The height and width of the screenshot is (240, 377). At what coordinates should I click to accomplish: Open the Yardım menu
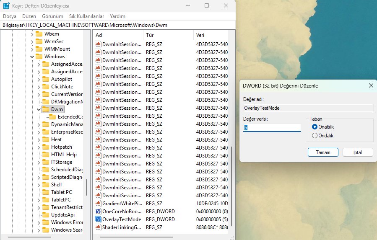[117, 16]
